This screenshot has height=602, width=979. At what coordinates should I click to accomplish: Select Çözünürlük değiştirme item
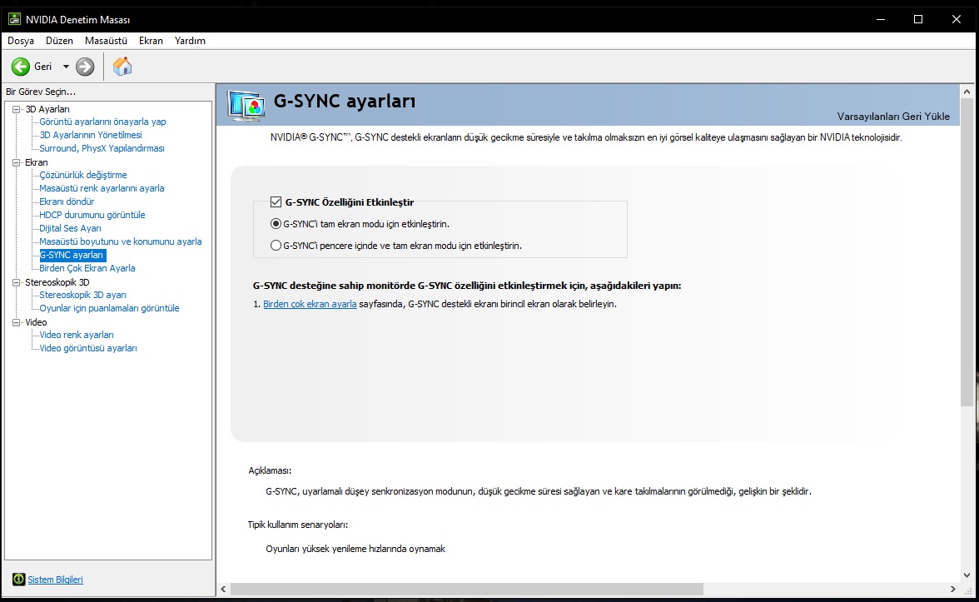click(x=83, y=175)
